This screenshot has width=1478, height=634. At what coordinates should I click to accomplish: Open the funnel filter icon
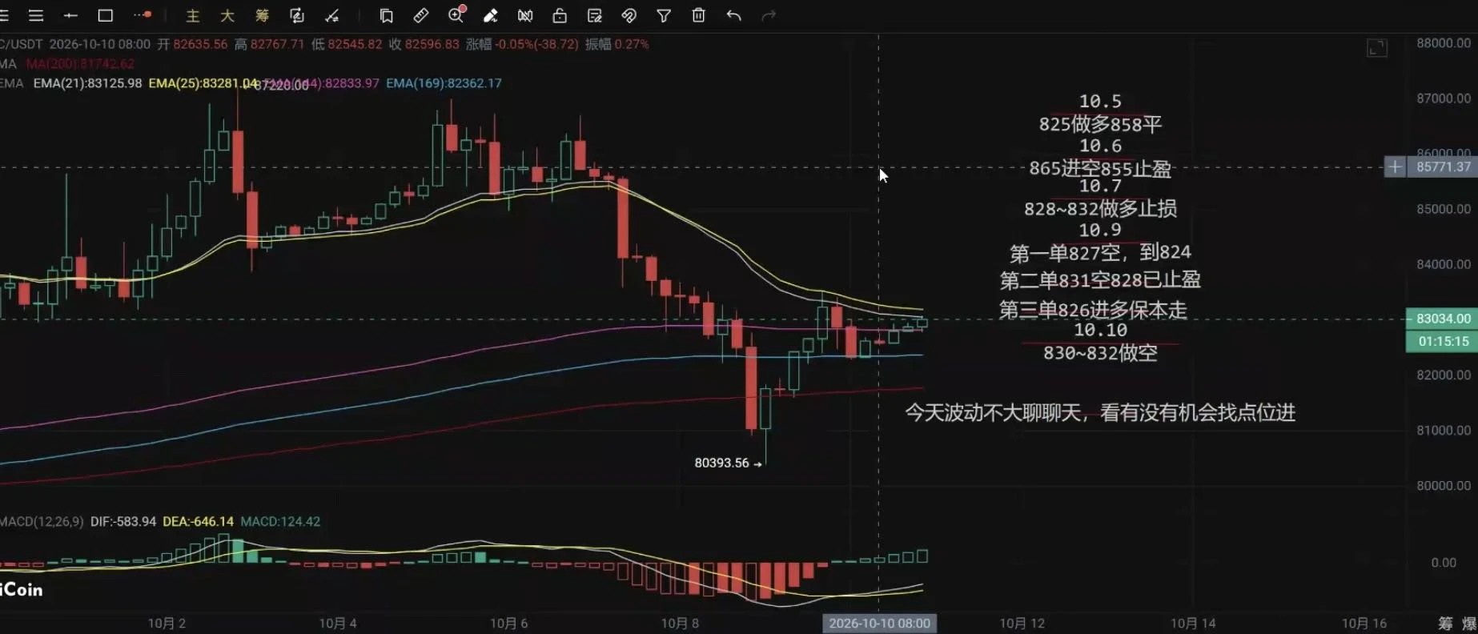(664, 15)
